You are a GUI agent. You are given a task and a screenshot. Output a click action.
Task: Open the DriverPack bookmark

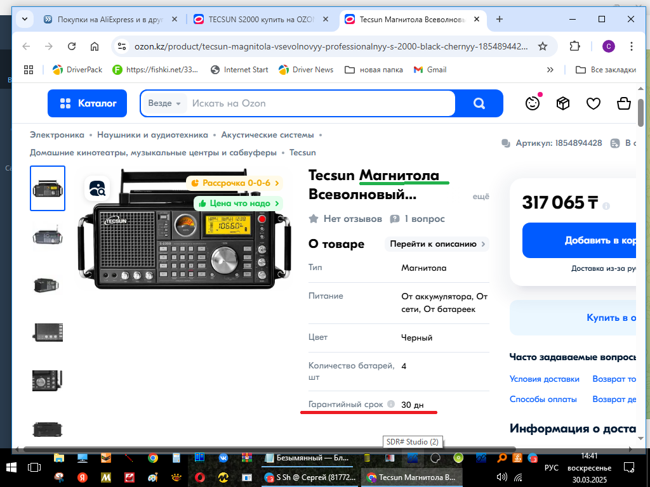[77, 70]
